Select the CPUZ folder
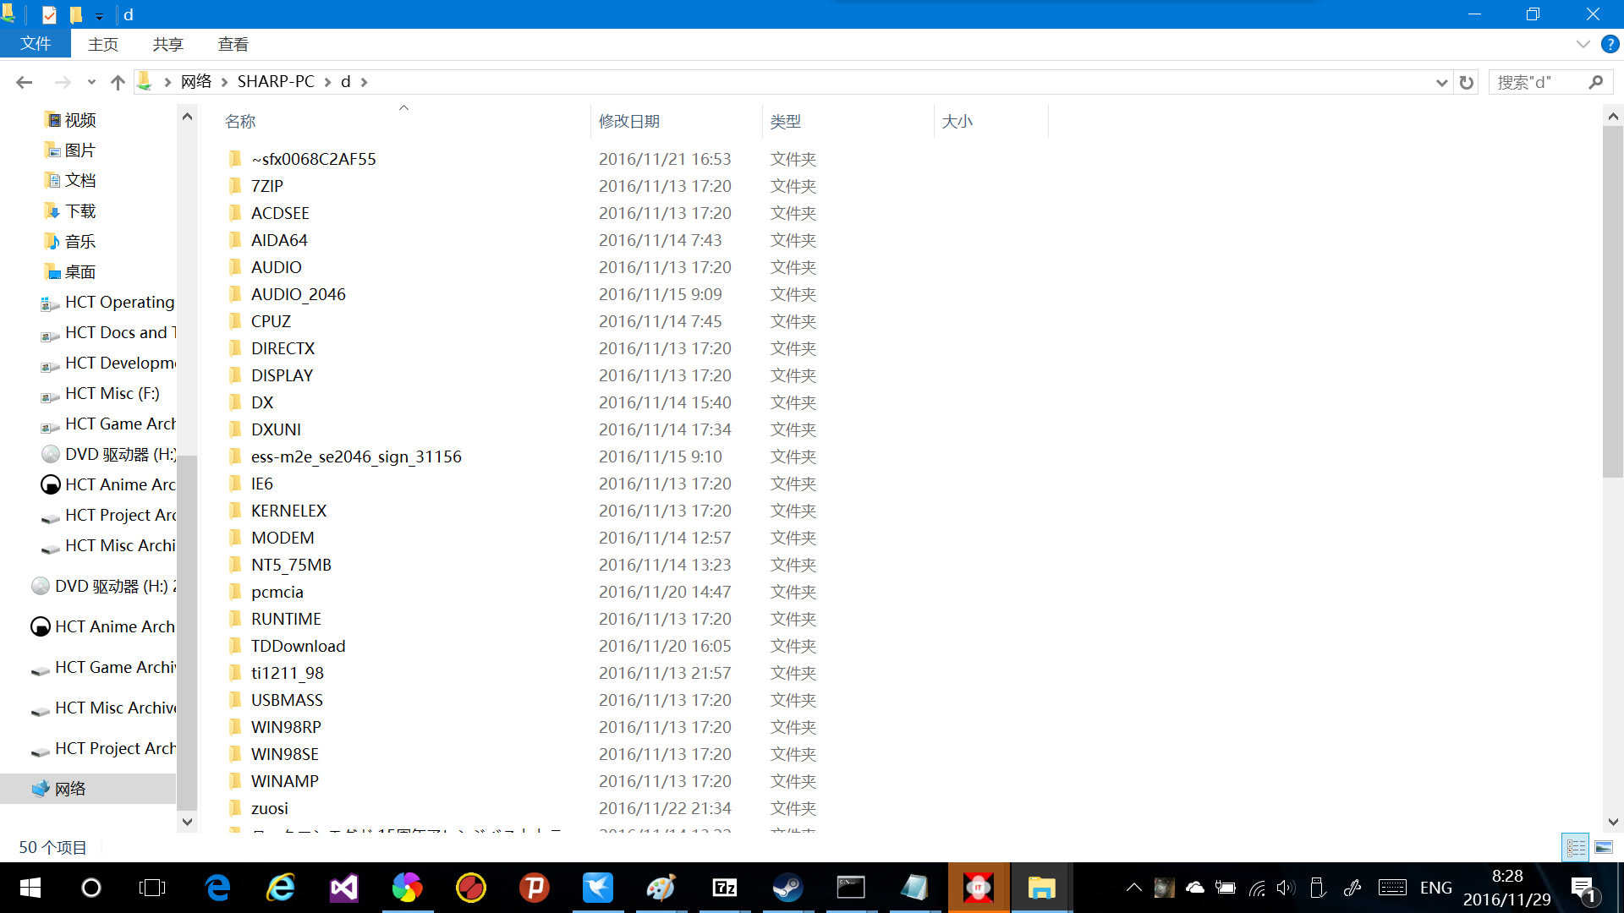1624x913 pixels. (271, 321)
